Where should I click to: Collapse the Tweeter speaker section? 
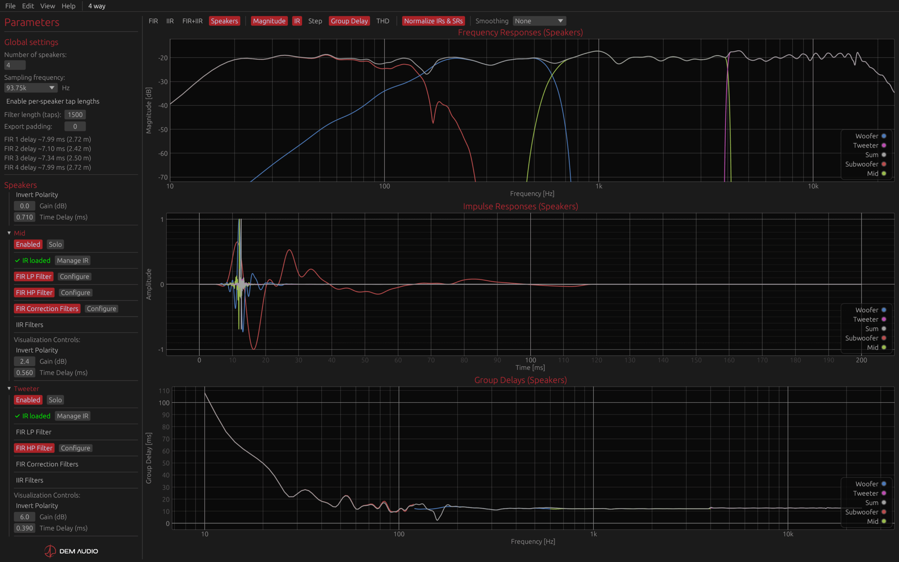coord(9,388)
